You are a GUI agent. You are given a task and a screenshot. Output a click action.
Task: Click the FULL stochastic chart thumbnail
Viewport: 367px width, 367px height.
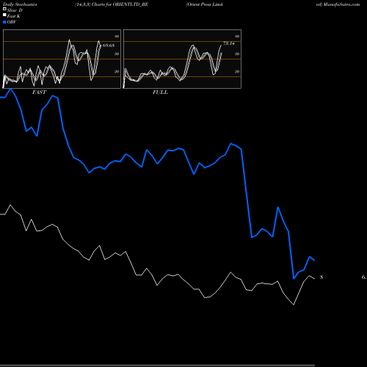click(182, 59)
